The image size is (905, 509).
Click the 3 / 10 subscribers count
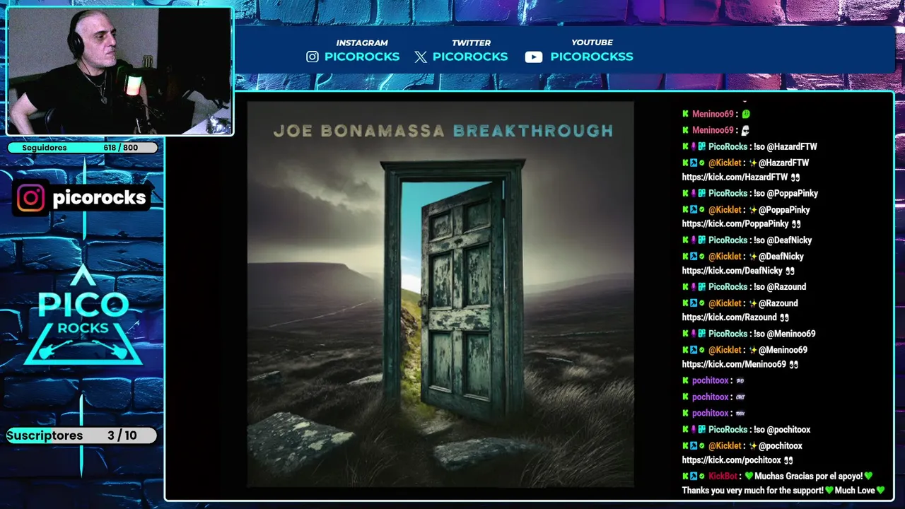(122, 435)
